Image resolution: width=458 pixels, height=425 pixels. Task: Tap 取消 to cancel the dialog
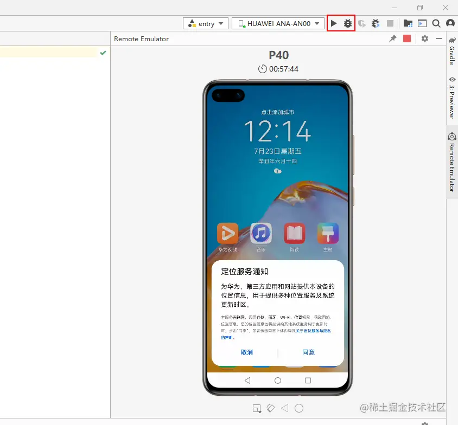tap(247, 352)
